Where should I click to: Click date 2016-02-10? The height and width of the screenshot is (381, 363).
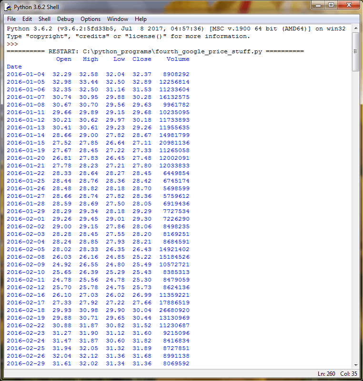(x=26, y=272)
